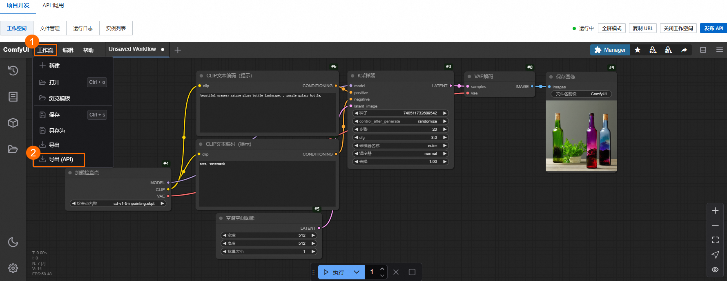
Task: Open the sampler name euler selector
Action: (x=400, y=145)
